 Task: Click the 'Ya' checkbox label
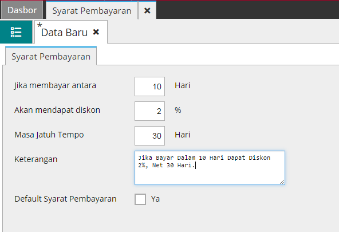155,199
